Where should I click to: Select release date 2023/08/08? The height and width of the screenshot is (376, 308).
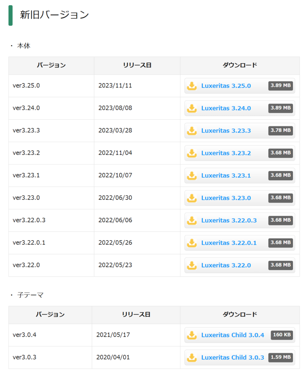(x=115, y=108)
